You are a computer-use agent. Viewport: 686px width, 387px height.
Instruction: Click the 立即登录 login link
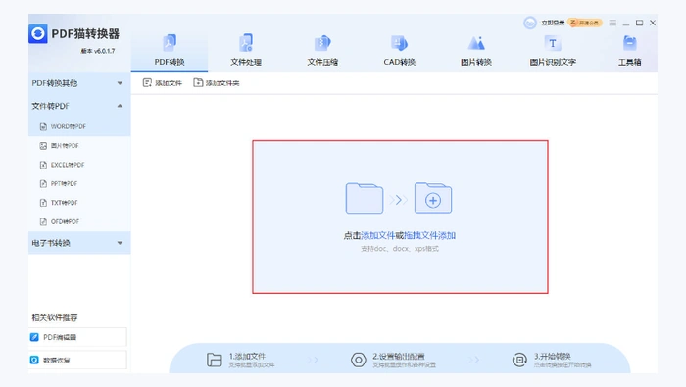click(x=553, y=23)
